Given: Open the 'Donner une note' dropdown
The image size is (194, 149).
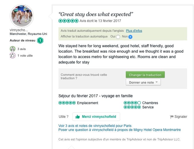Looking at the screenshot, I should click(143, 82).
